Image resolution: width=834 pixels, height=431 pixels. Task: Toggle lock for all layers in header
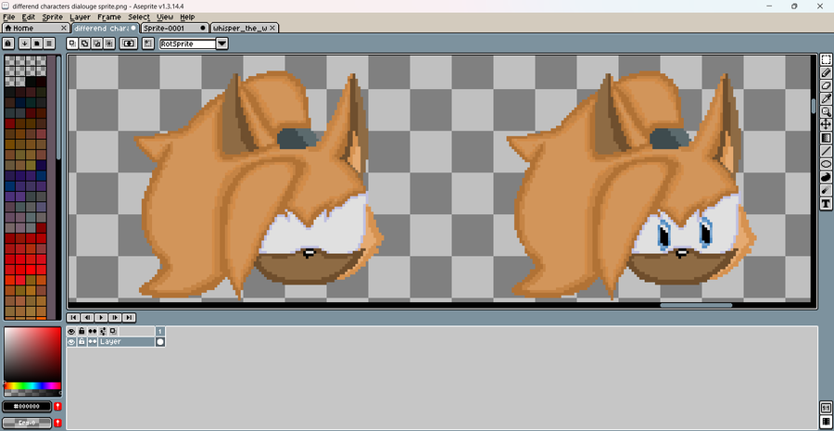pos(82,331)
